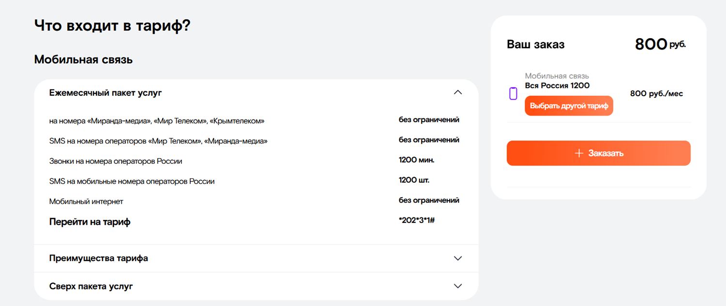
Task: Expand the Преимущества тарифа chevron arrow
Action: 457,258
